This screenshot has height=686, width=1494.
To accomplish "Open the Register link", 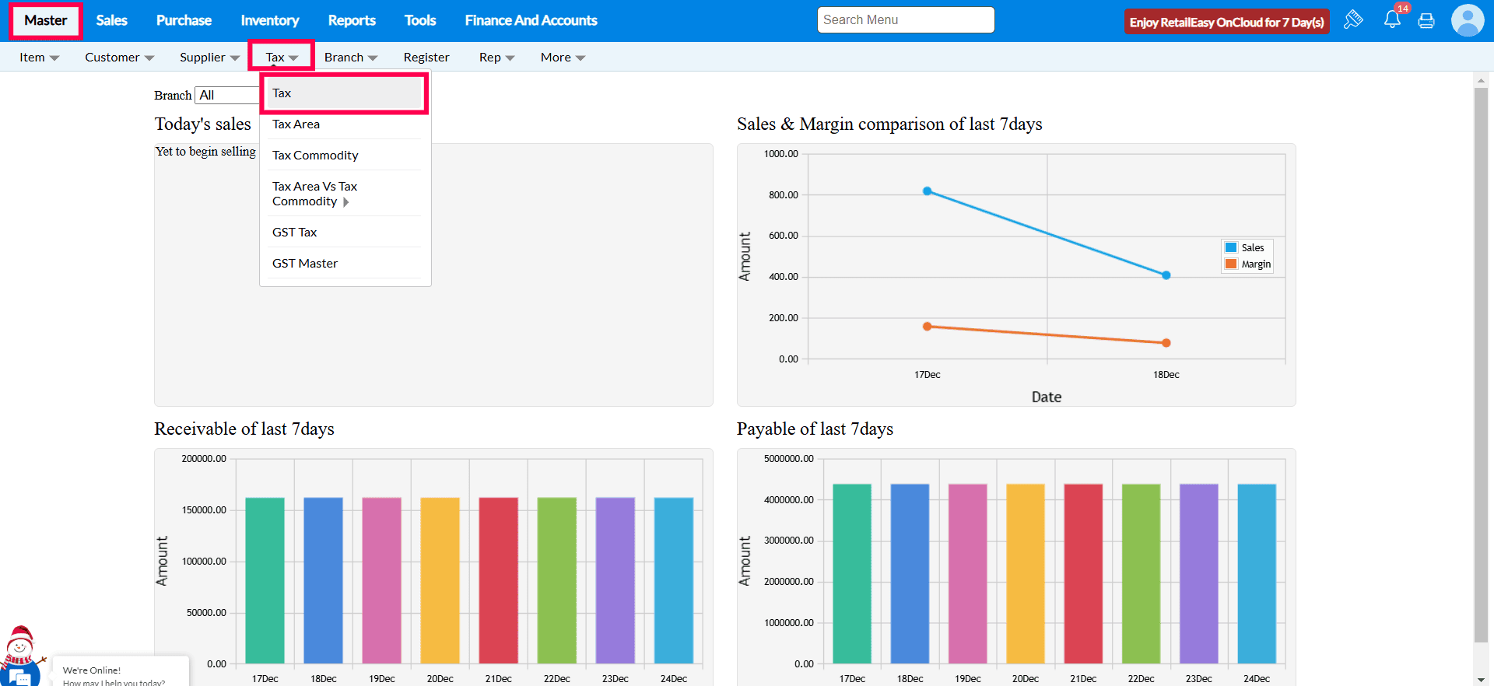I will click(426, 58).
